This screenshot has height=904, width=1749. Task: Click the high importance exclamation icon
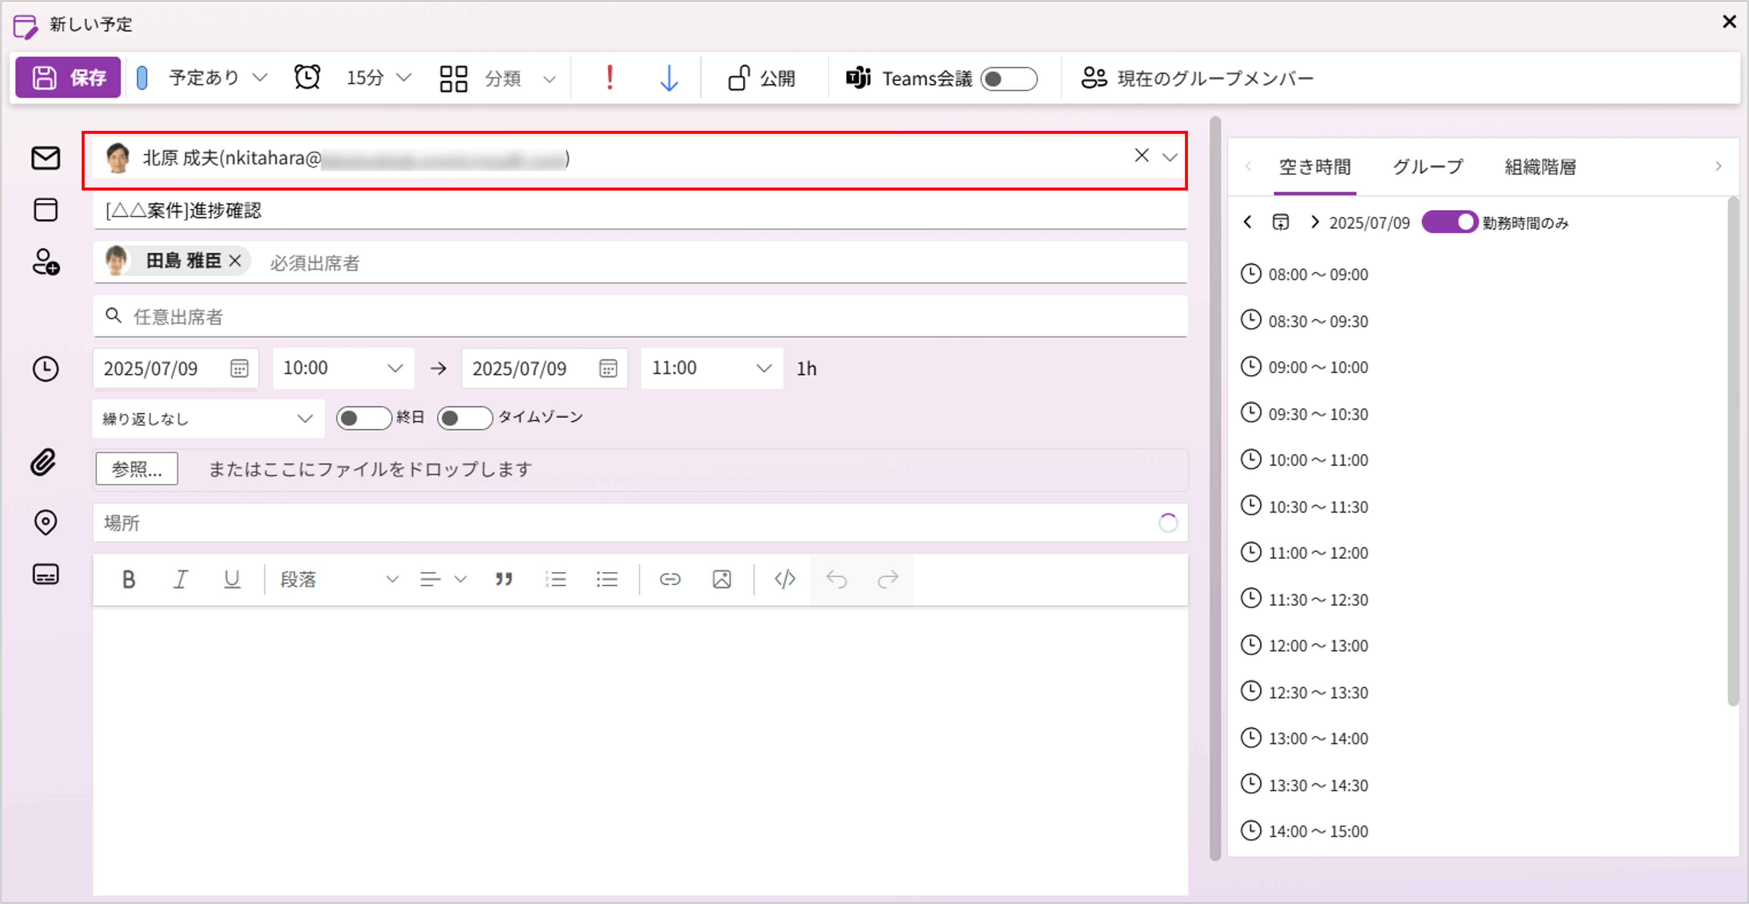(609, 78)
